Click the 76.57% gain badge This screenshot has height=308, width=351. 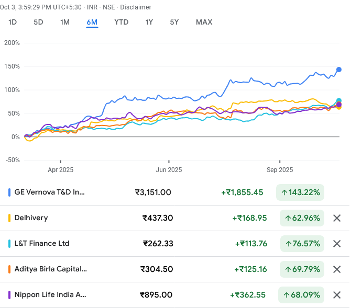pos(302,244)
